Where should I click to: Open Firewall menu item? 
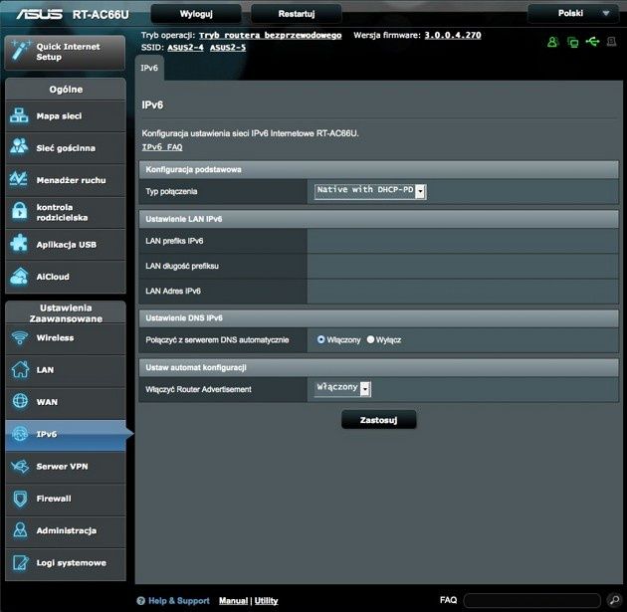[66, 499]
